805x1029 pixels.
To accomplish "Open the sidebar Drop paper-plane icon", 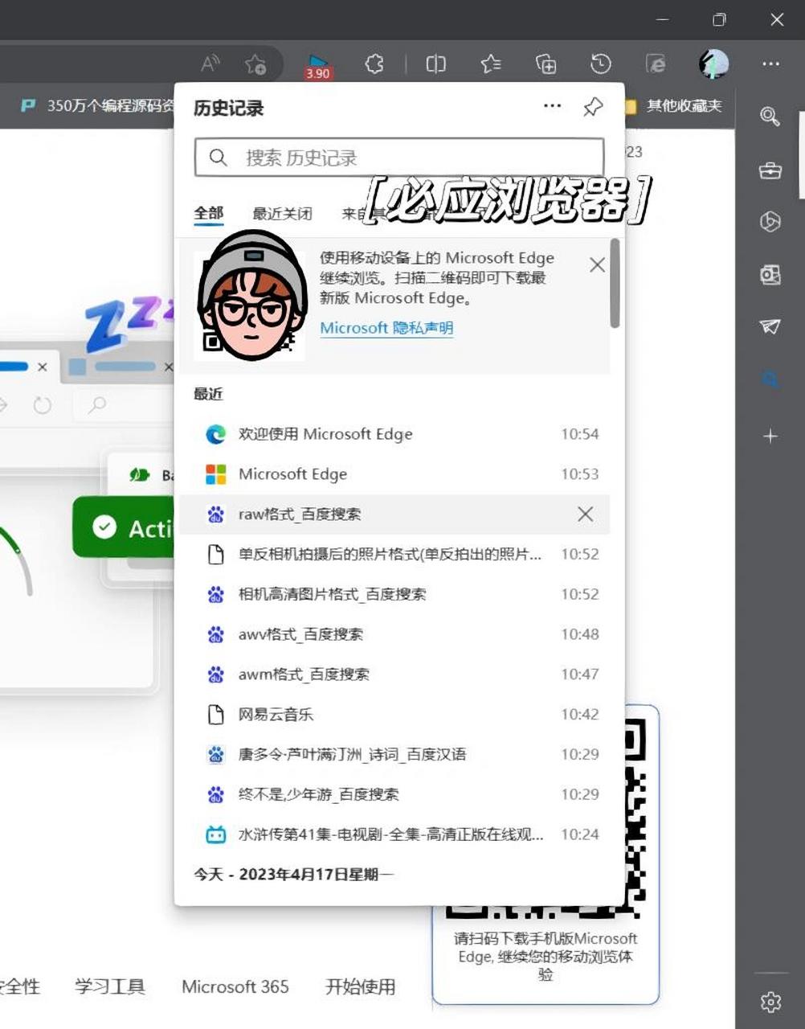I will (770, 326).
